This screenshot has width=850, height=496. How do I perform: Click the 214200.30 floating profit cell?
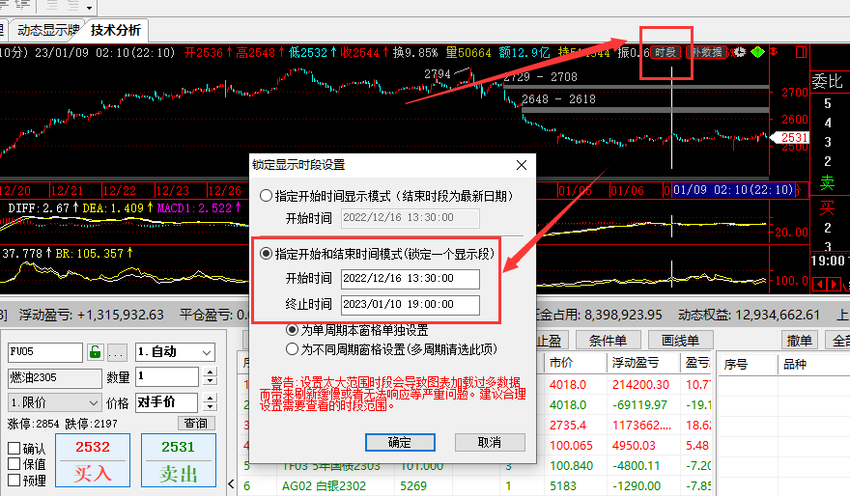point(639,384)
